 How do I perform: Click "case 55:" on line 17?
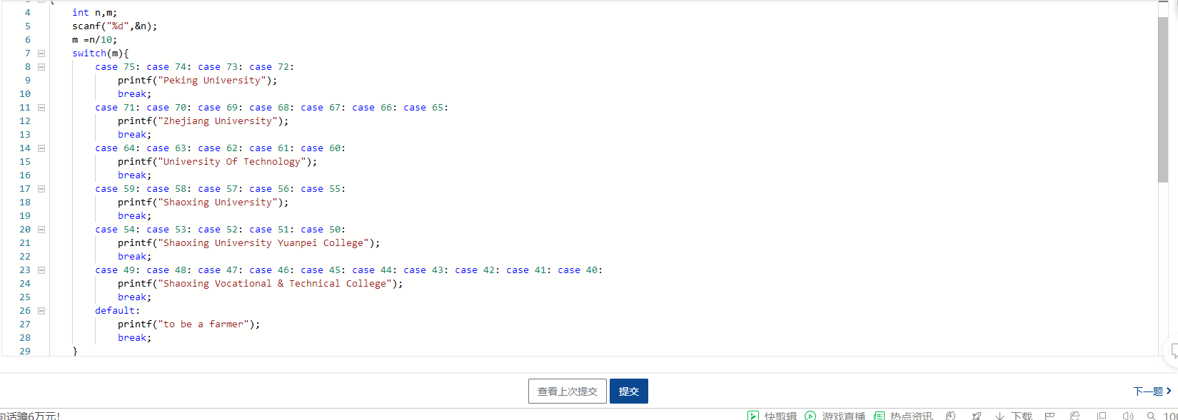click(x=323, y=189)
